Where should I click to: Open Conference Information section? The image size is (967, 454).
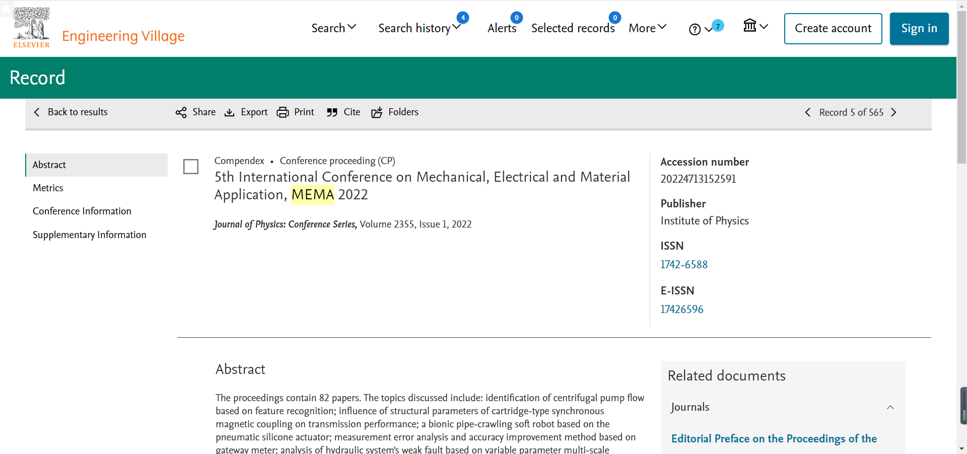tap(82, 211)
